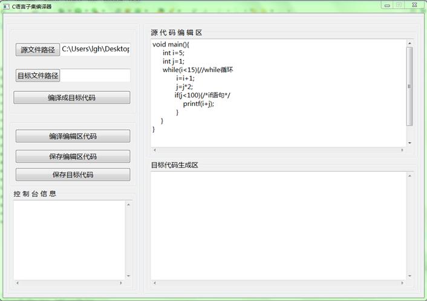This screenshot has height=301, width=427.
Task: Click the "if(j<100){/*if语句*/" line
Action: point(203,95)
